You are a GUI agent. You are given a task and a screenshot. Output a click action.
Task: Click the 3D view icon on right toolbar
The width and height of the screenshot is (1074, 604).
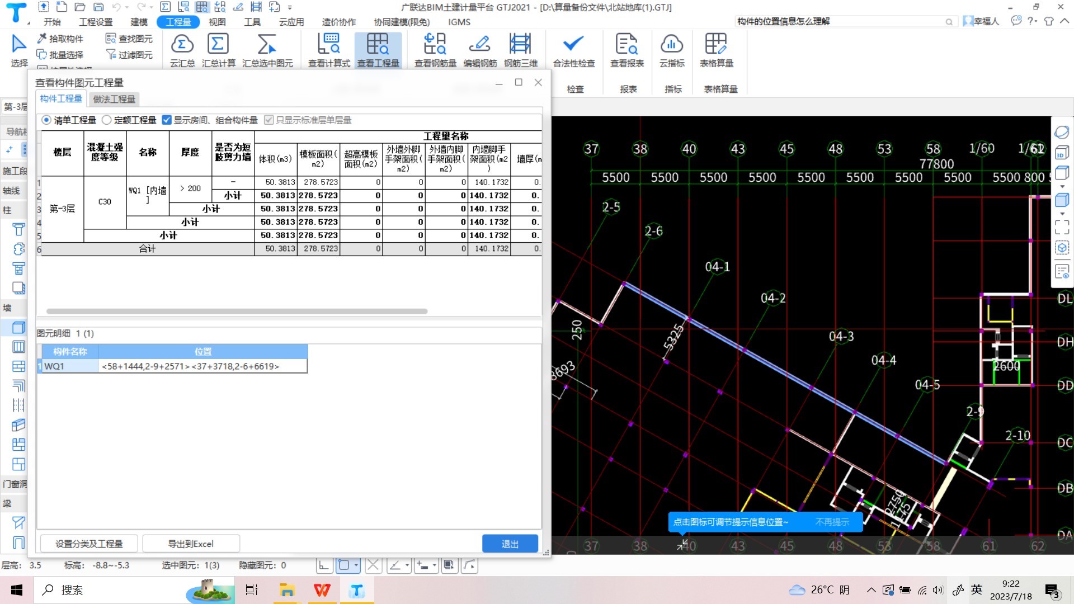pos(1062,153)
